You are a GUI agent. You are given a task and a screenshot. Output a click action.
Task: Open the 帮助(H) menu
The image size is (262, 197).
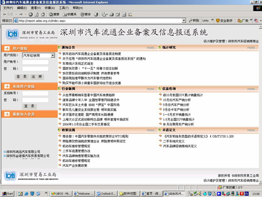click(x=78, y=8)
